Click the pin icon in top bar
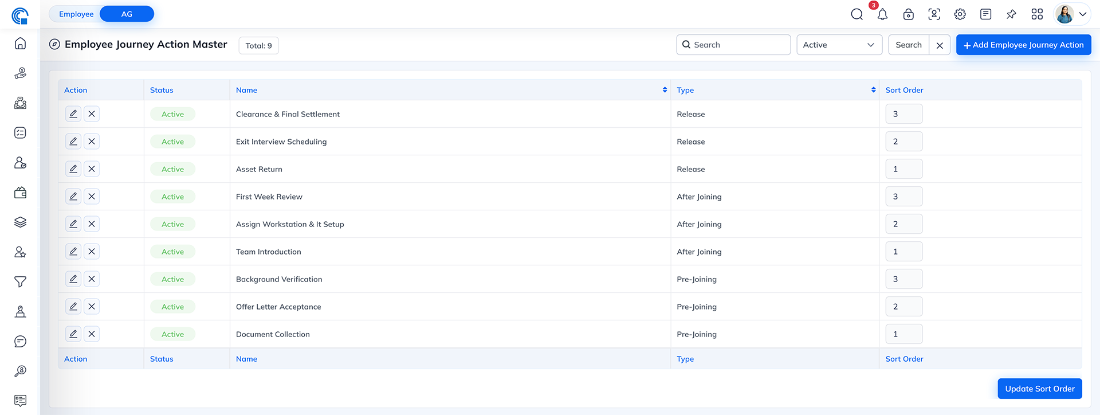The image size is (1100, 415). [x=1011, y=14]
